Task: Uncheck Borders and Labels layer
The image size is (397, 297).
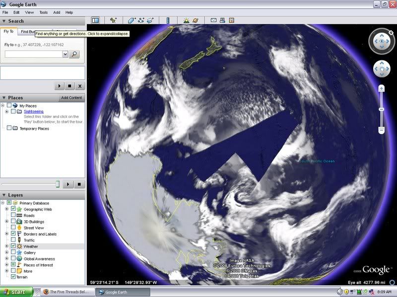Action: [13, 234]
